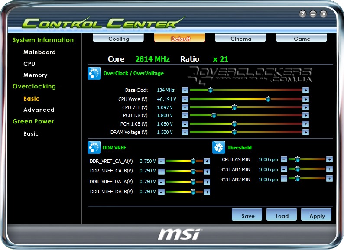Apply the overclocking settings
Screen dimensions: 344x250
pos(316,214)
